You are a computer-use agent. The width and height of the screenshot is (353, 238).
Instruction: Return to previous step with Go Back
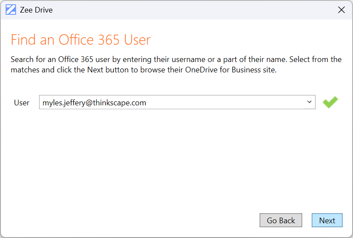point(281,220)
